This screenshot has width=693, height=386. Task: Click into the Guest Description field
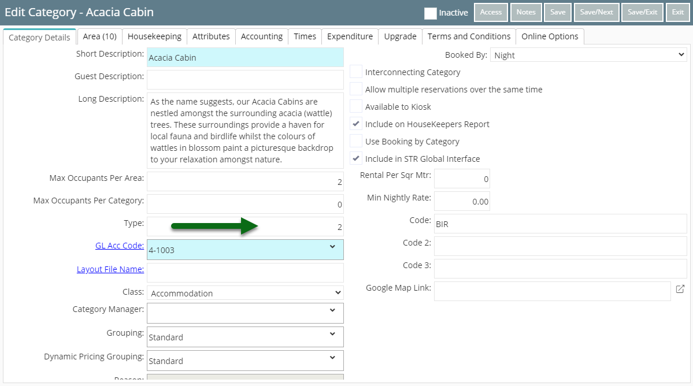tap(245, 80)
